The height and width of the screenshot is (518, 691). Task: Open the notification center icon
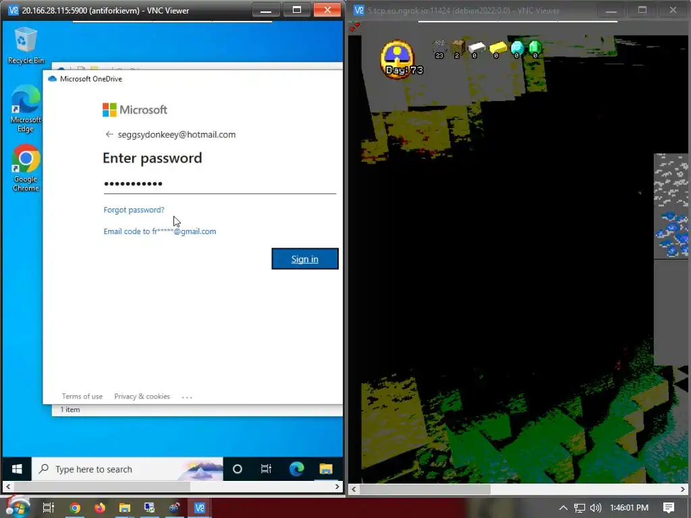[669, 508]
